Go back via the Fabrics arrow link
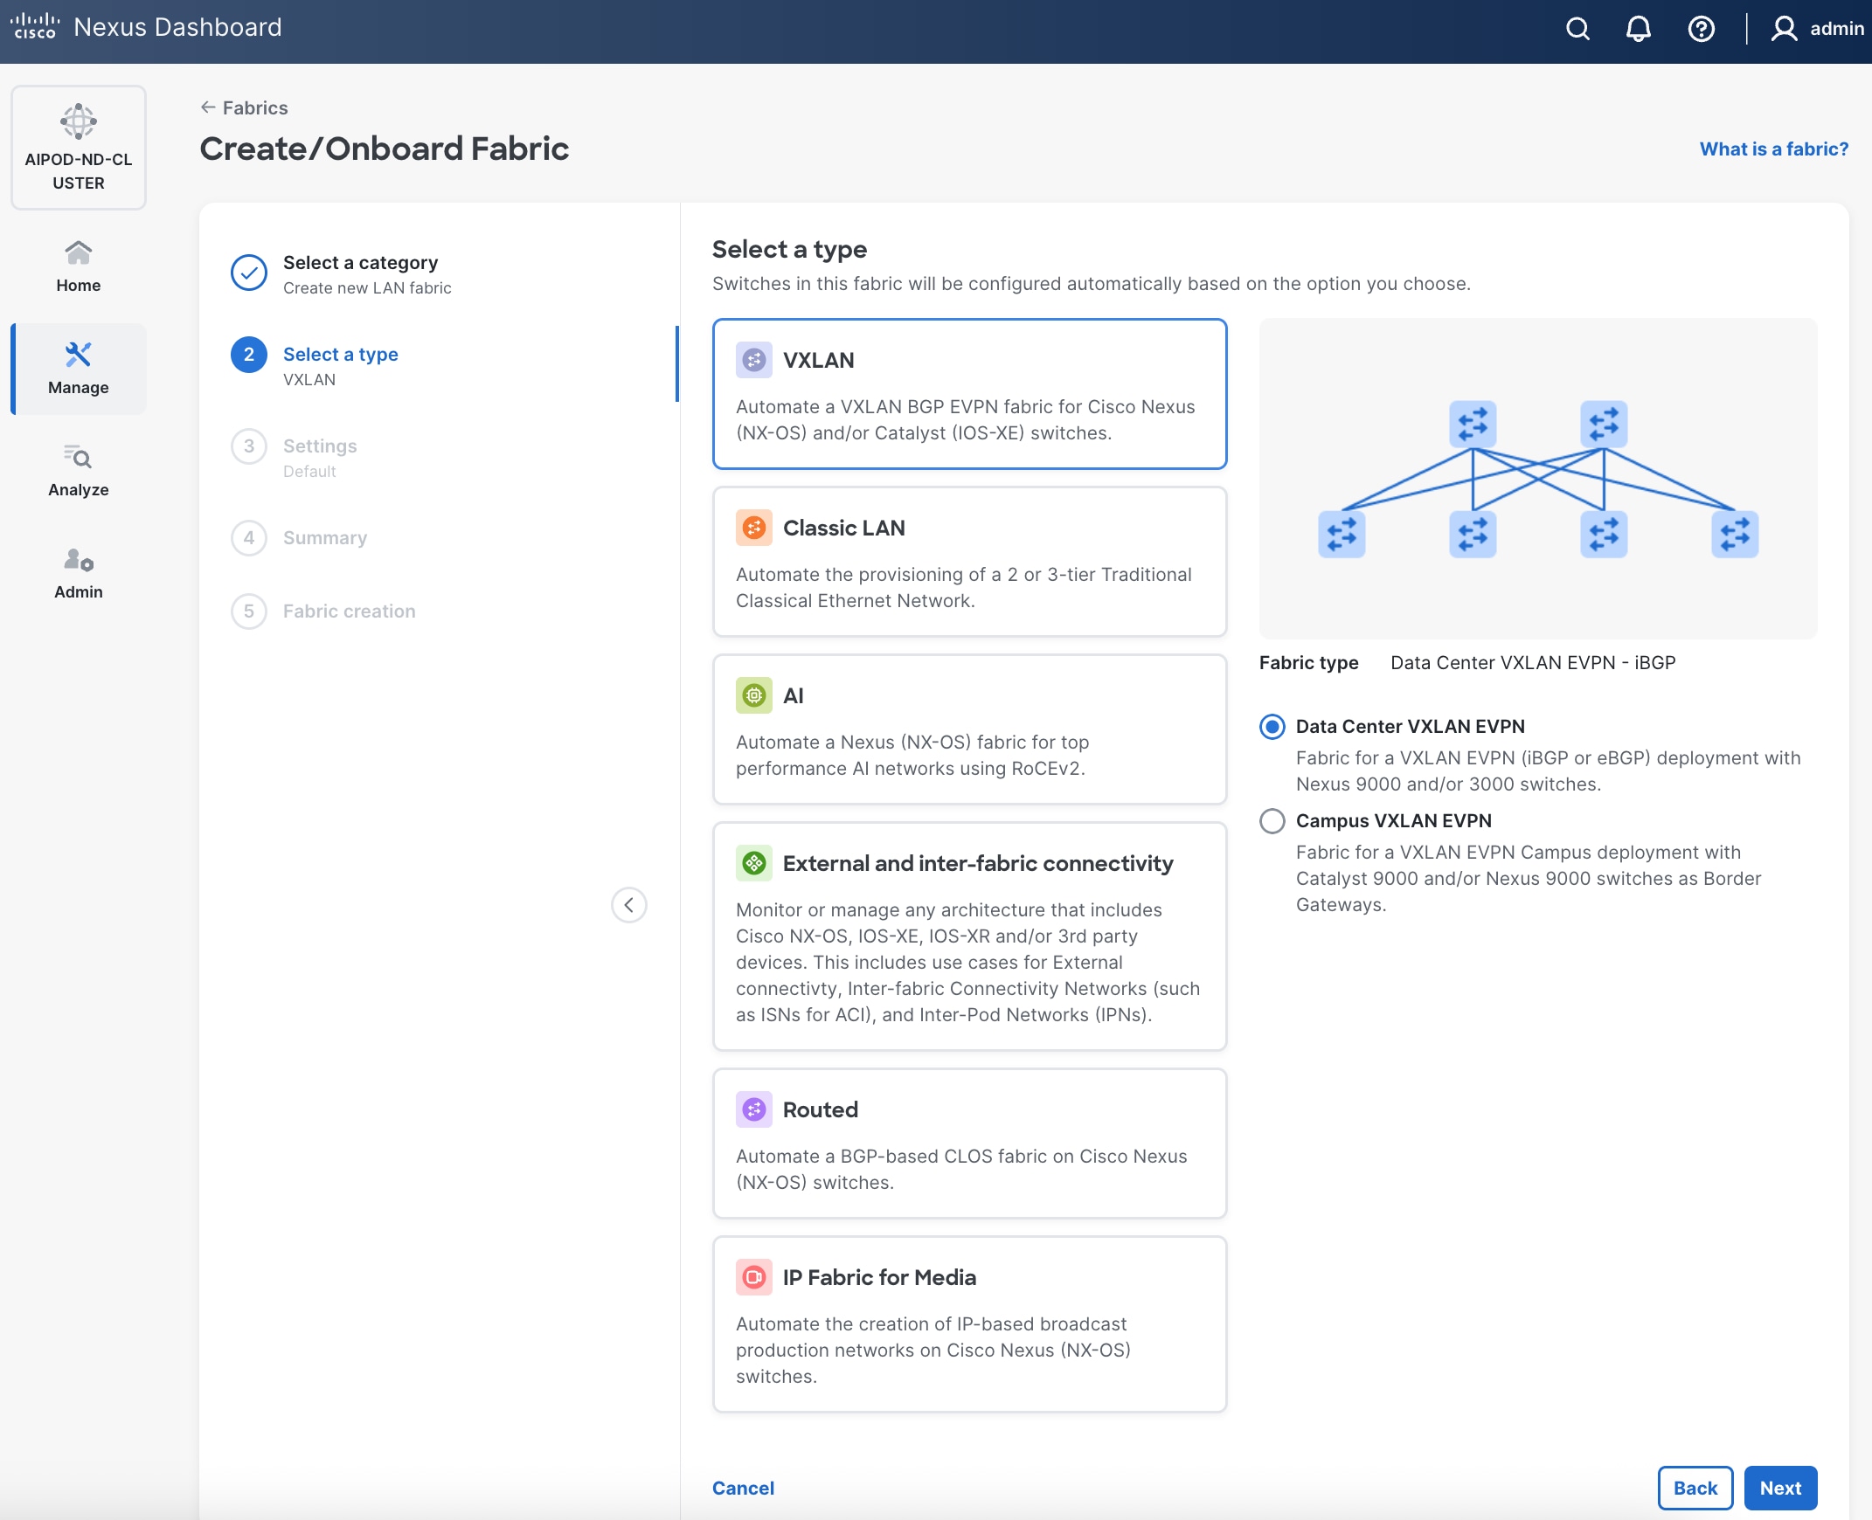1872x1520 pixels. 244,107
